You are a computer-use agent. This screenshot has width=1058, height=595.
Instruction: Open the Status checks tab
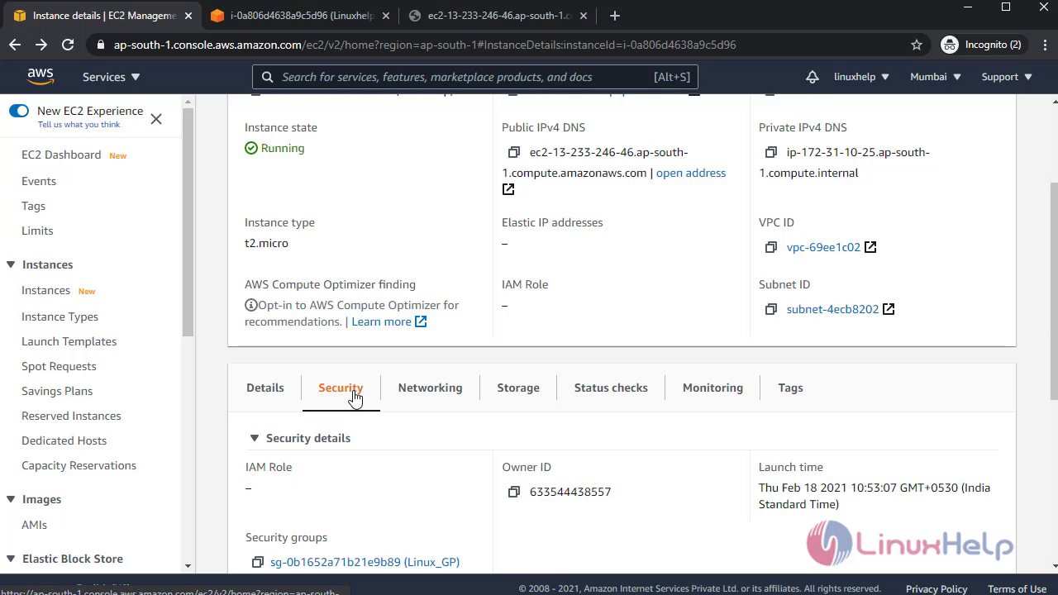611,388
